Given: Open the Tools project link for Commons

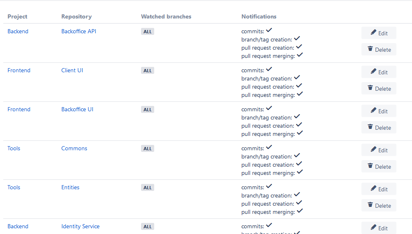Looking at the screenshot, I should point(14,148).
